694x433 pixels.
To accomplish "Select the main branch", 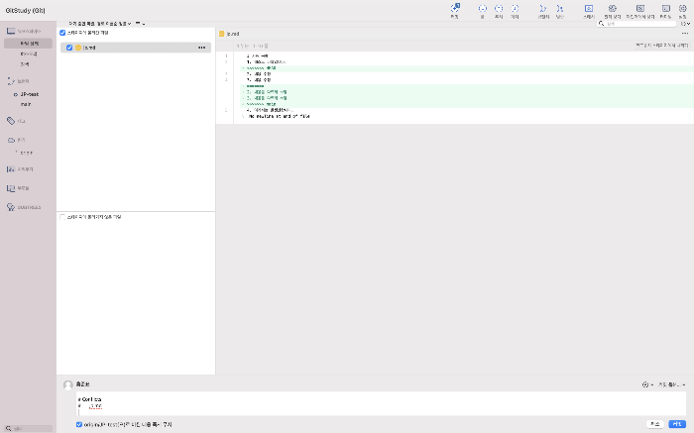I will point(26,104).
